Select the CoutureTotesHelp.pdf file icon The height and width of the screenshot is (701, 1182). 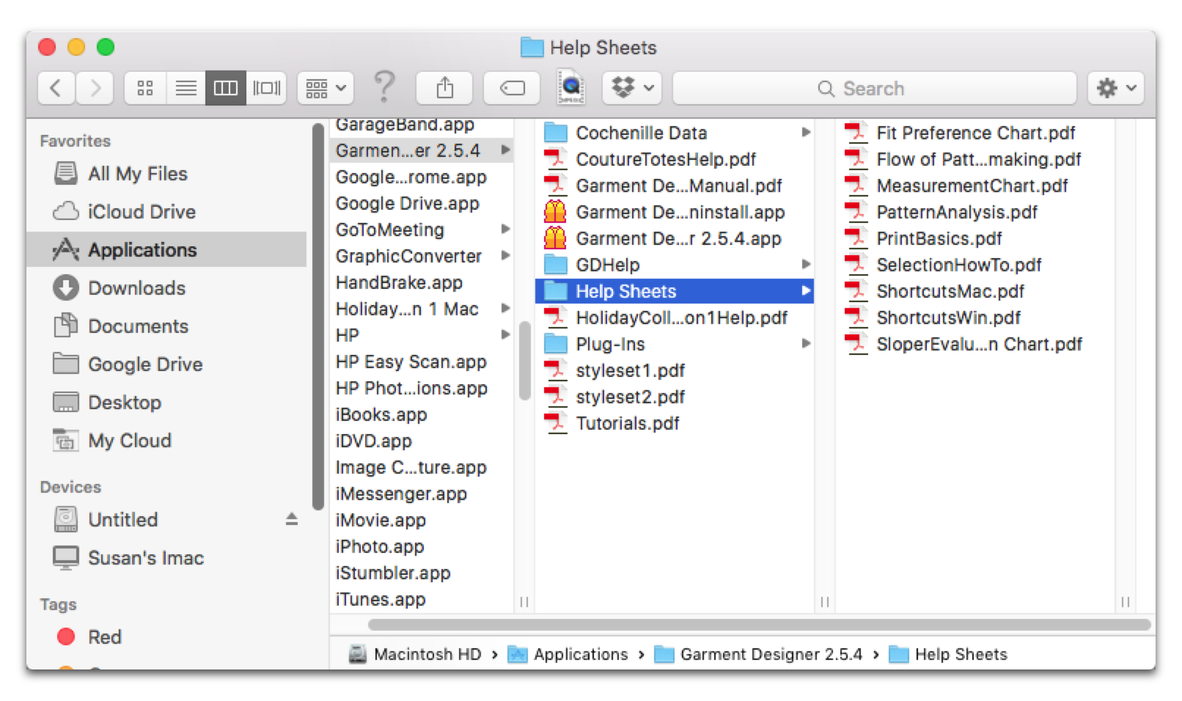pyautogui.click(x=555, y=159)
